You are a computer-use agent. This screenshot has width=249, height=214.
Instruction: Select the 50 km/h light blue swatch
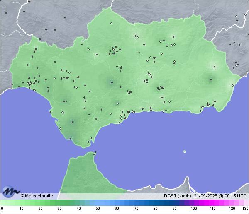[x=98, y=202]
